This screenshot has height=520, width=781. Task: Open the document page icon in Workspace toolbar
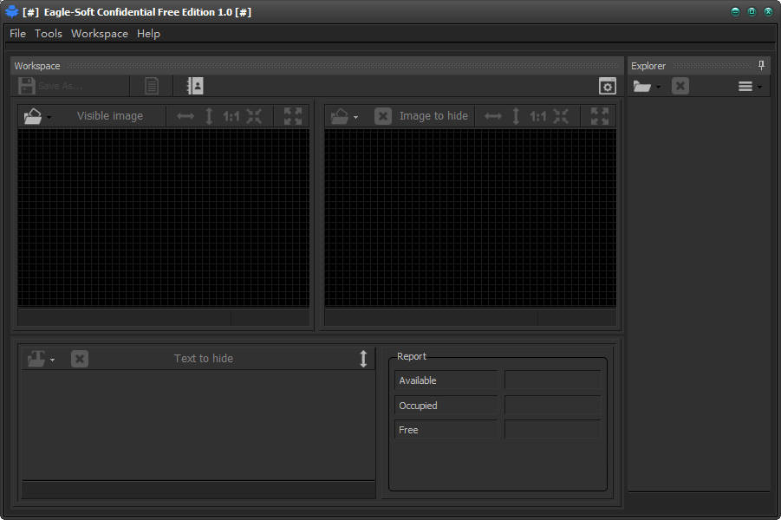152,86
